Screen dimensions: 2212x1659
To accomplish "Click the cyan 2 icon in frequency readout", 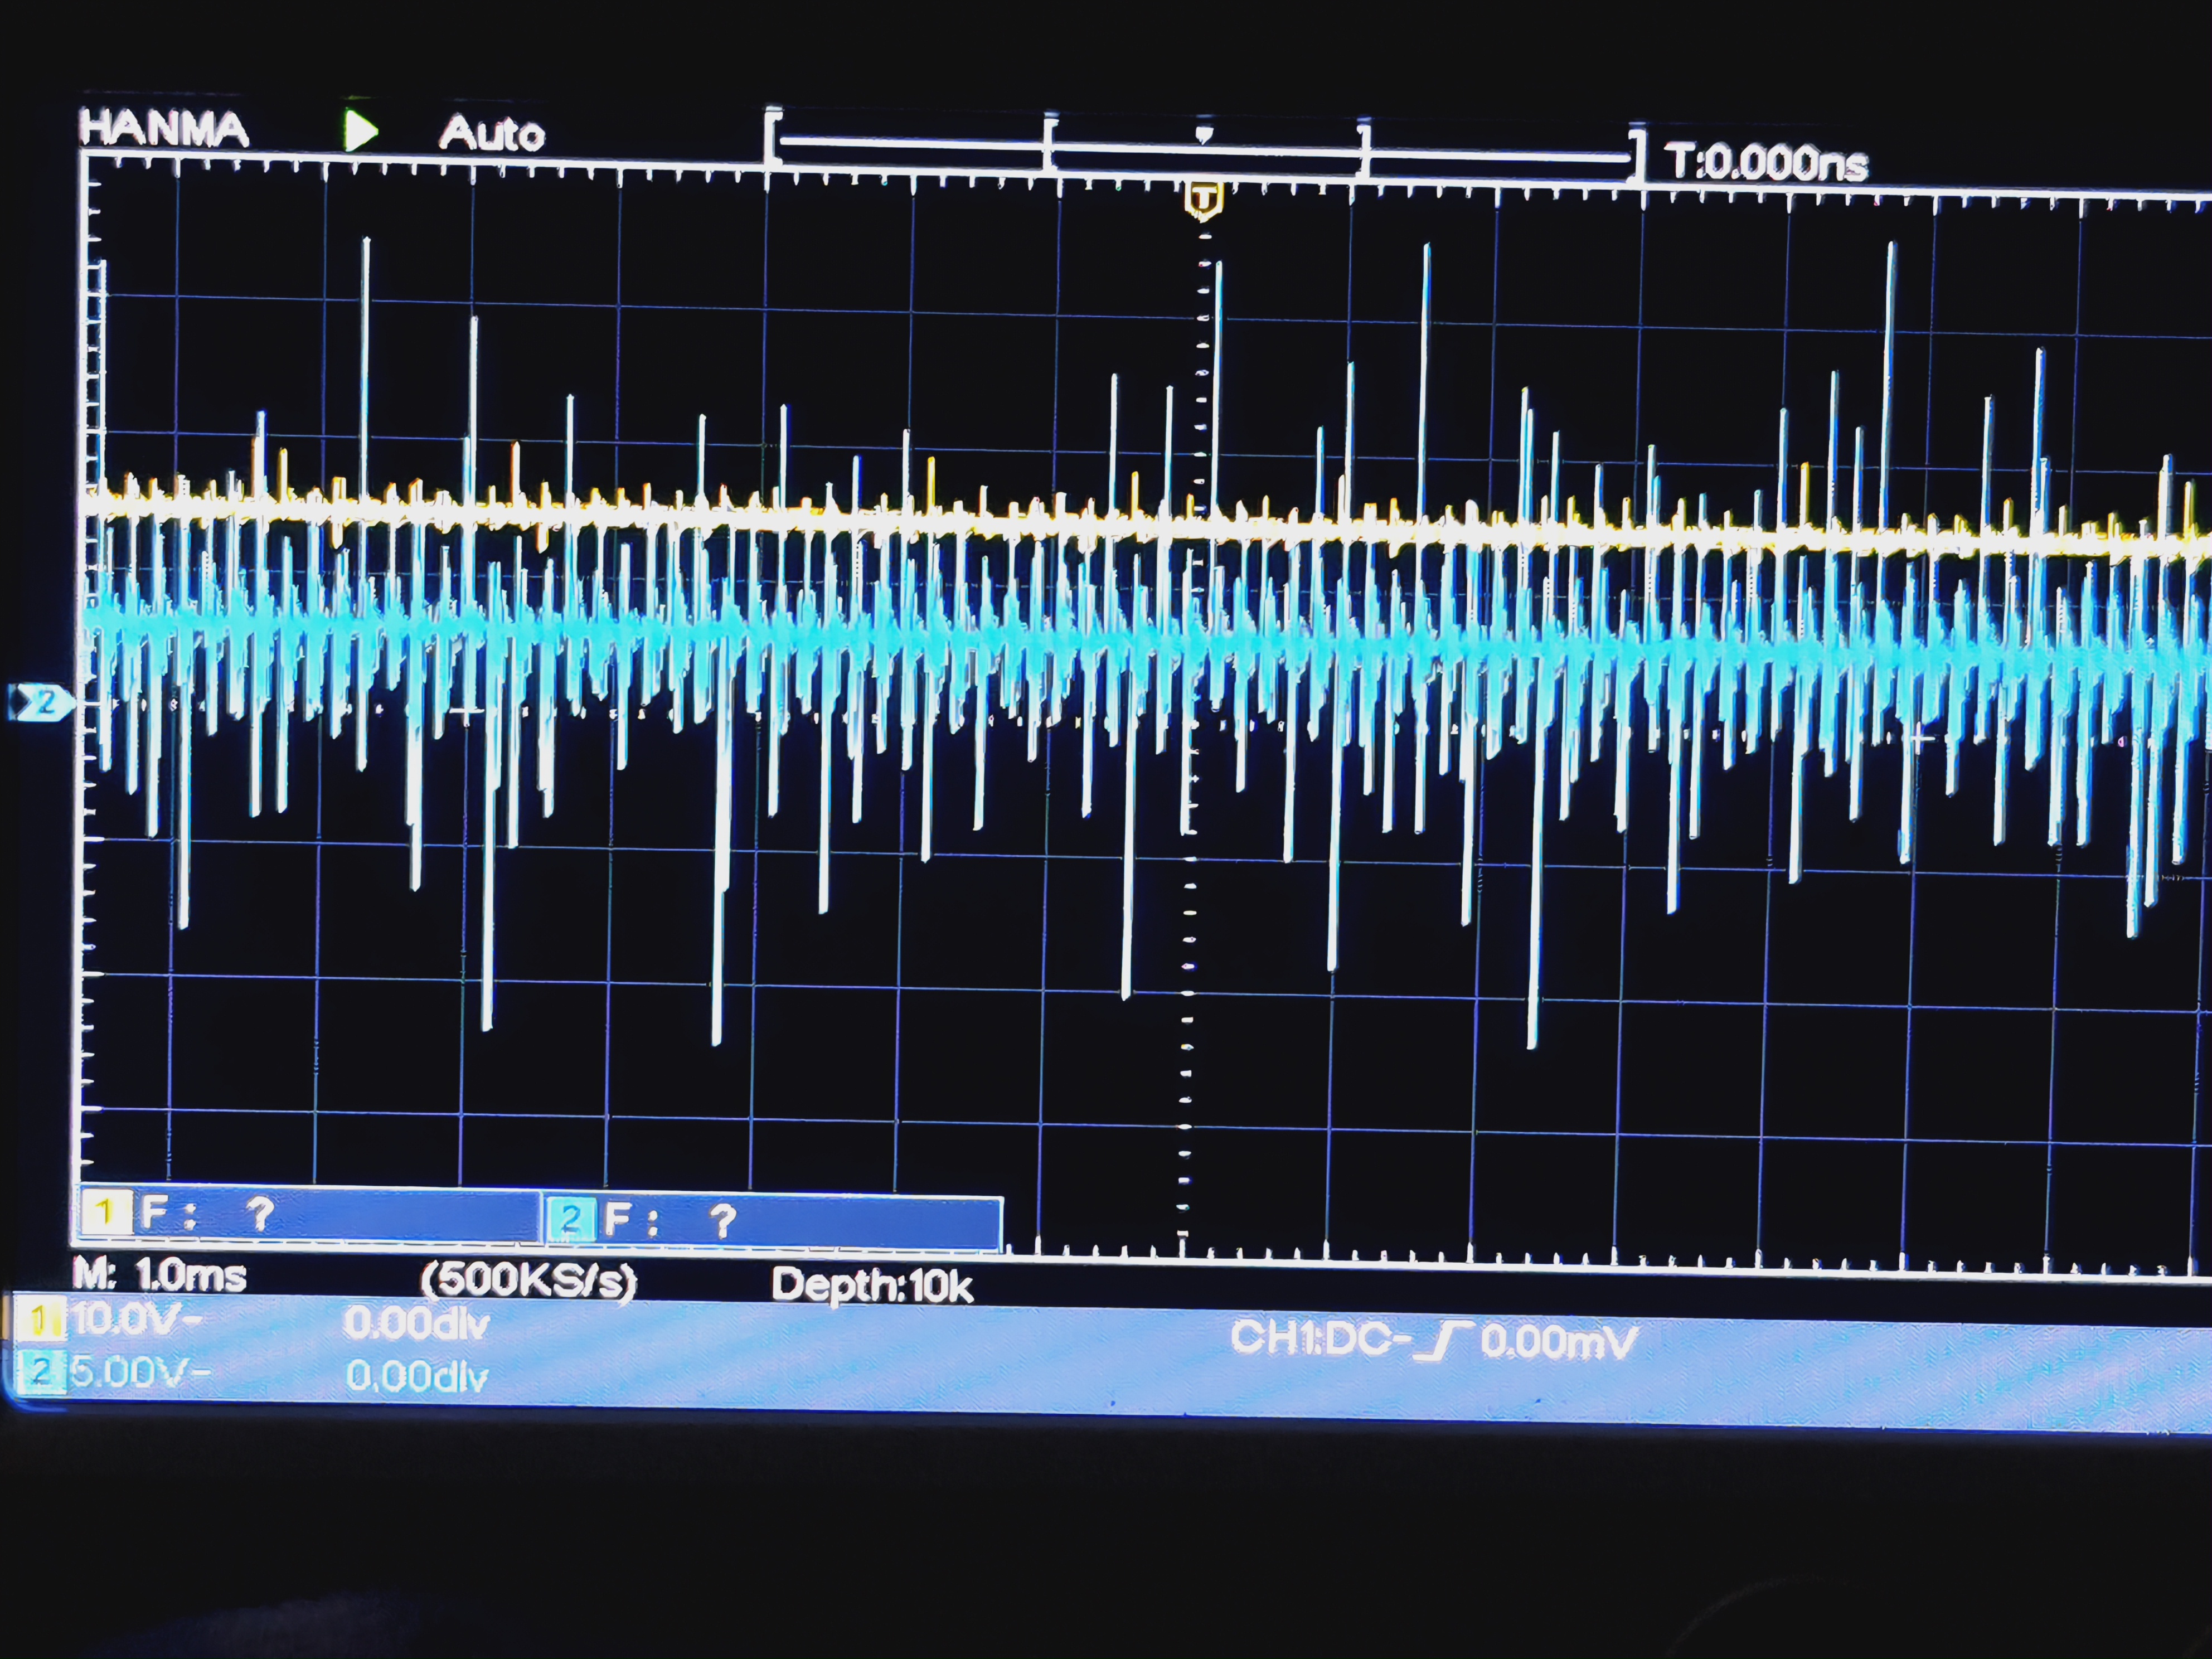I will click(569, 1218).
